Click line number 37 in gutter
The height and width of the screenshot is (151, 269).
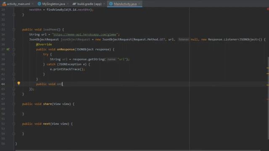[3, 49]
